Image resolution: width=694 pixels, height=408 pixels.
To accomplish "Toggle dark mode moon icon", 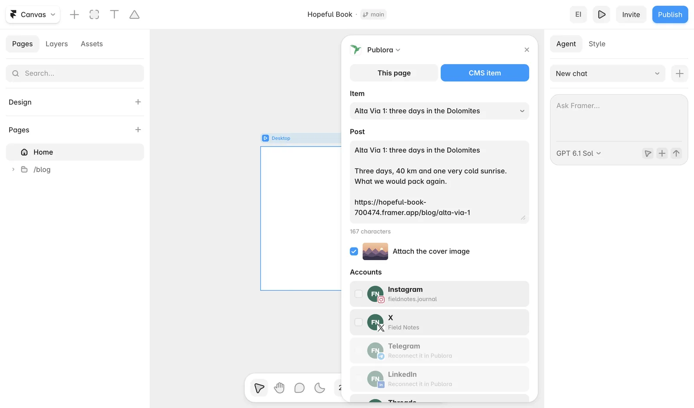I will pyautogui.click(x=320, y=388).
